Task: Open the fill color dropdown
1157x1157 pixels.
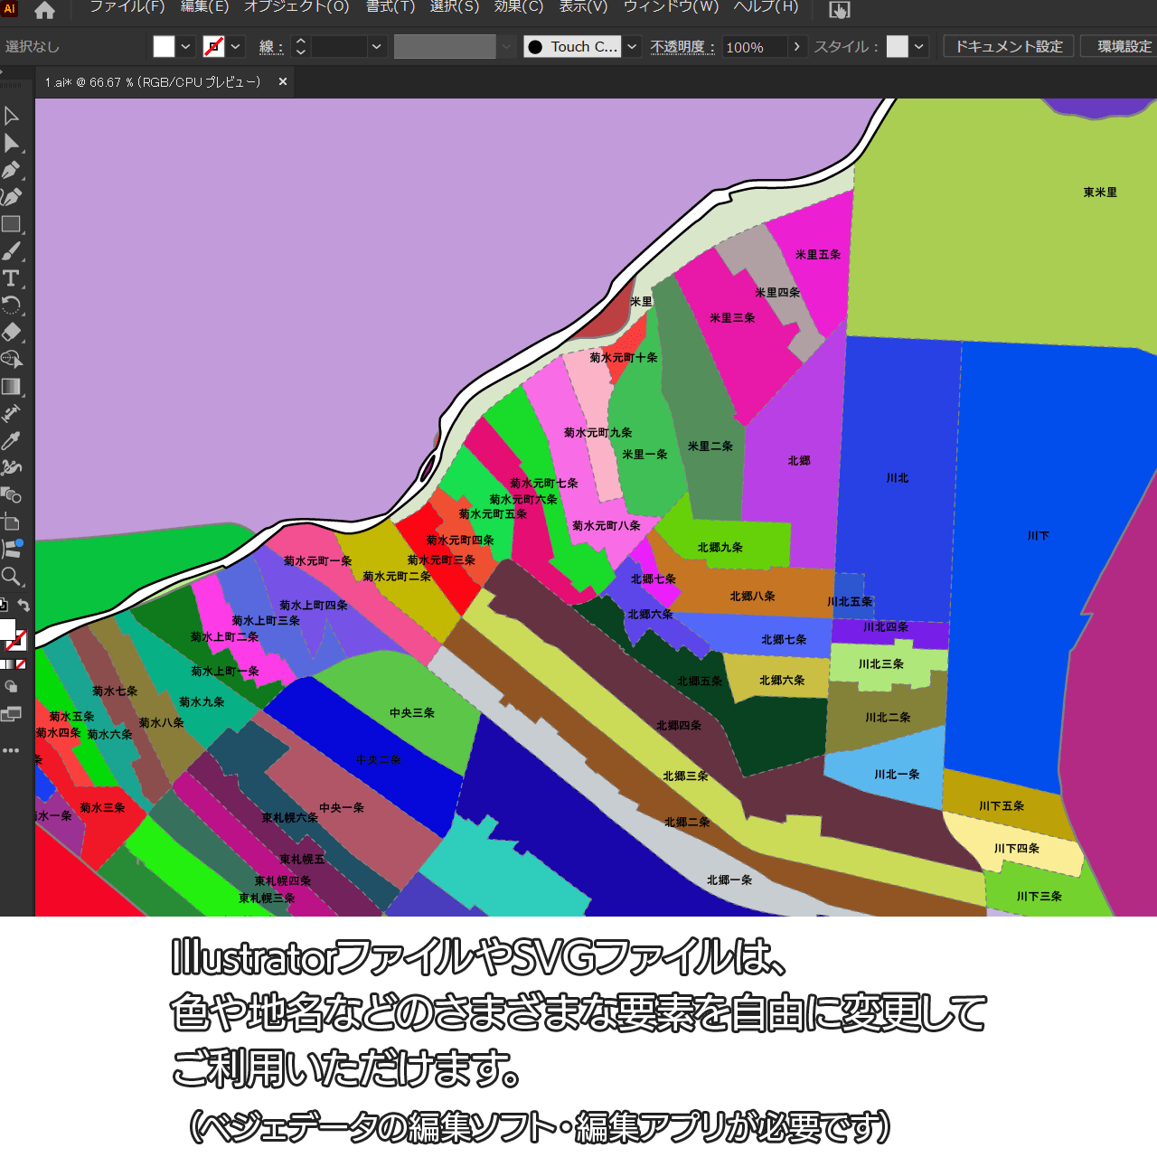Action: (x=186, y=47)
